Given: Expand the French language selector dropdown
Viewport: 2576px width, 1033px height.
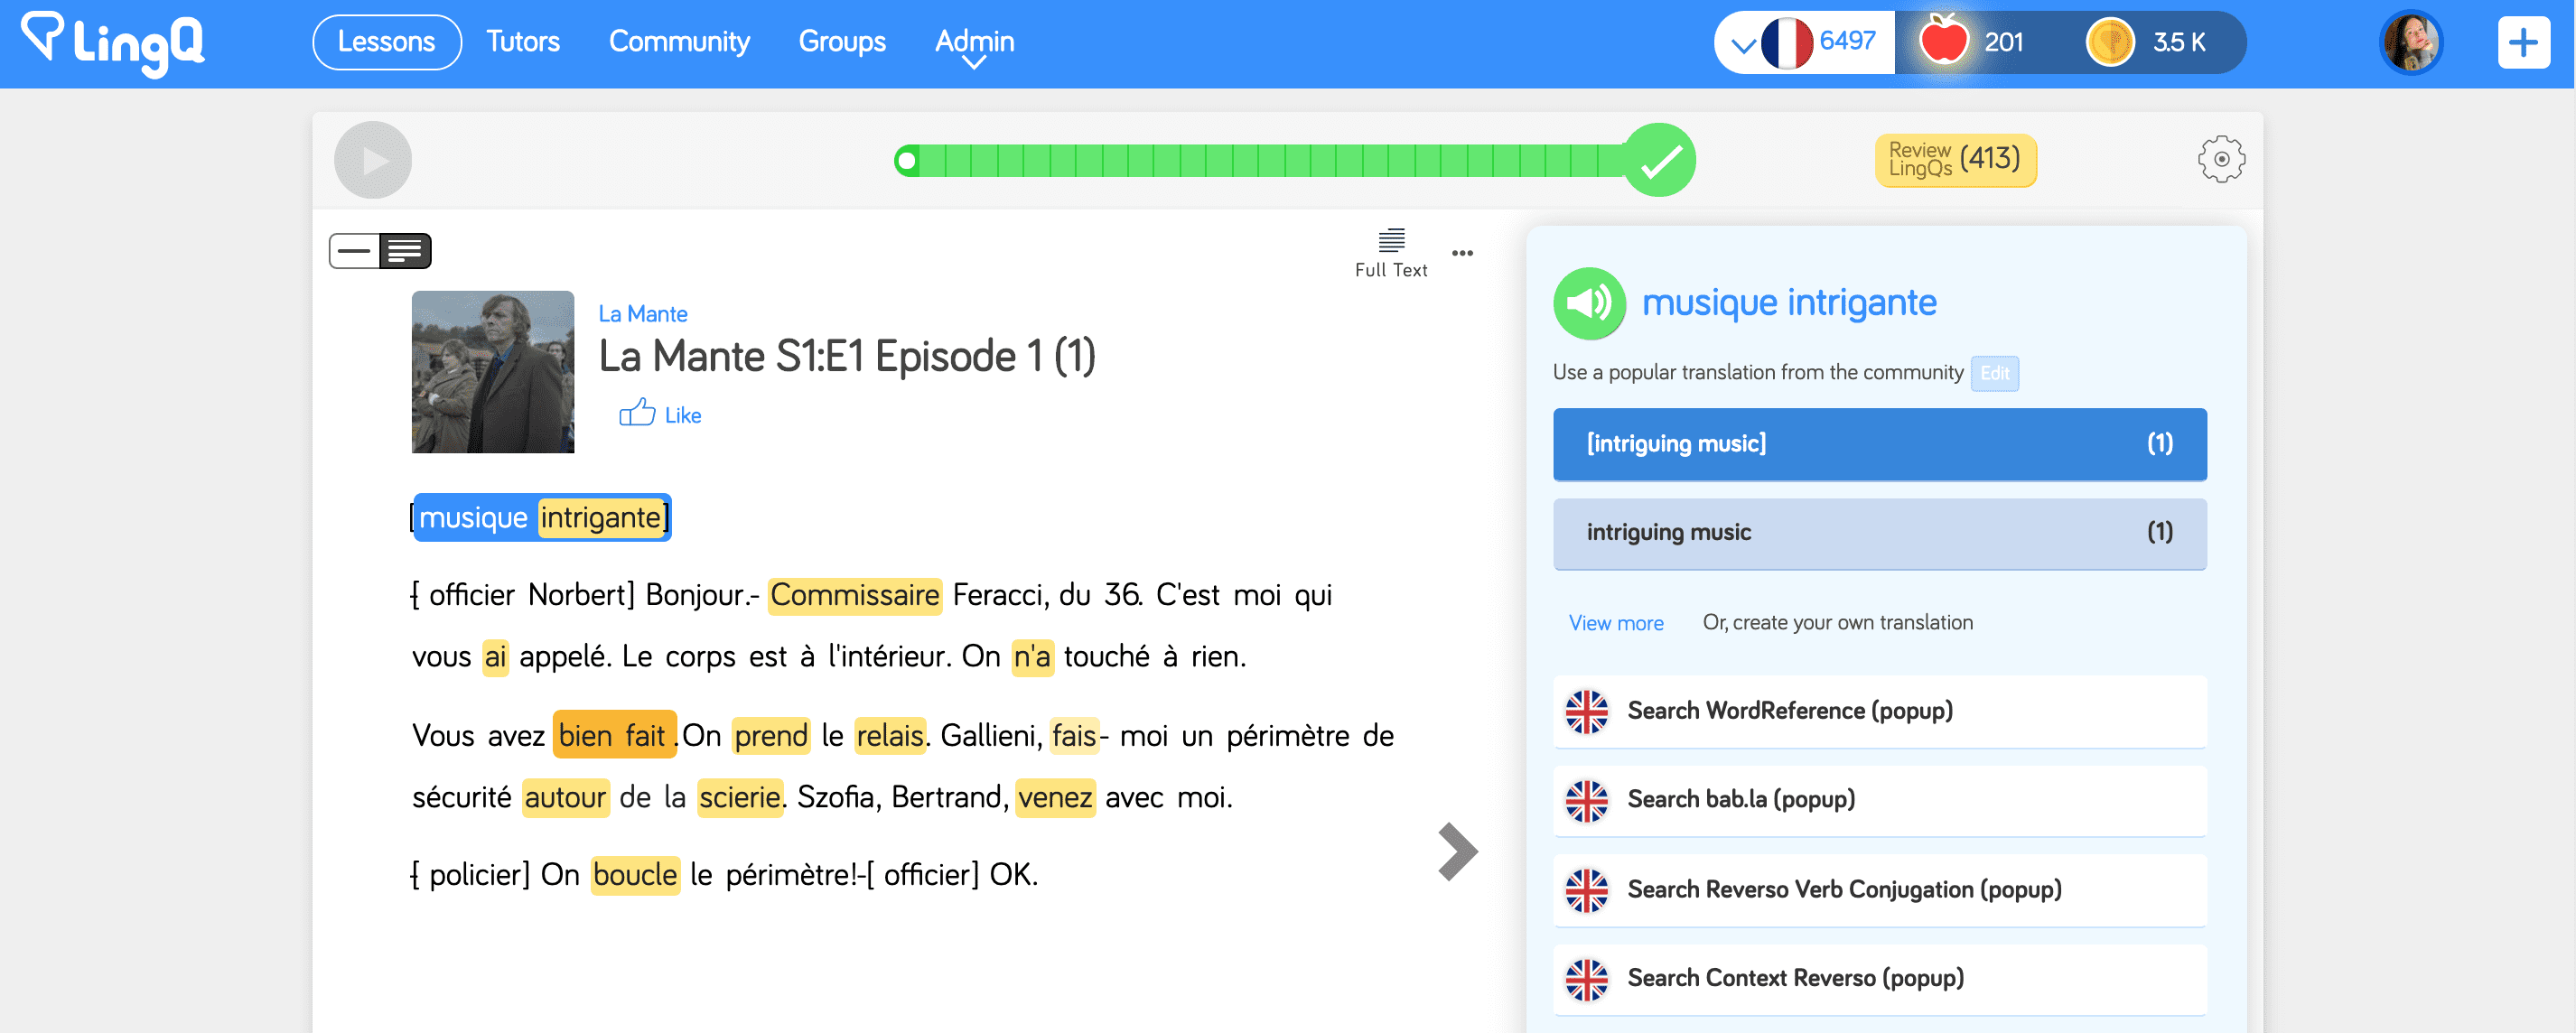Looking at the screenshot, I should tap(1742, 45).
